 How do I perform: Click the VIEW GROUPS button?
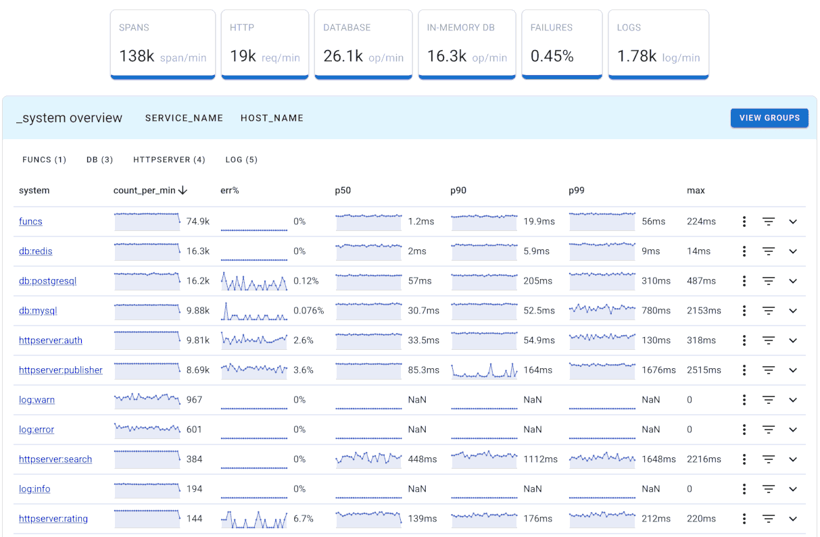pos(769,118)
